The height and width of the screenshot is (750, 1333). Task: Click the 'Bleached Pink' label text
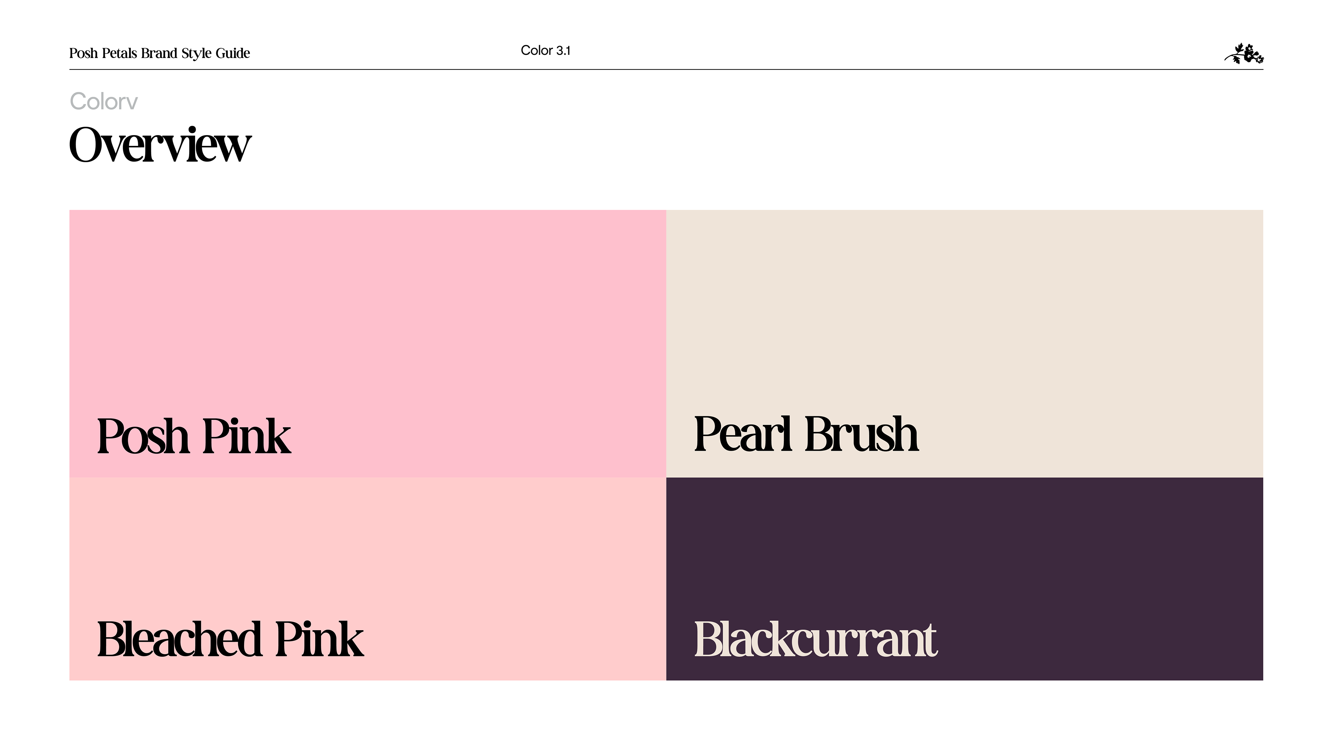230,639
